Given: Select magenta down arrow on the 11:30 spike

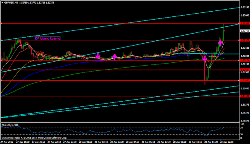Looking at the screenshot, I should (205, 59).
